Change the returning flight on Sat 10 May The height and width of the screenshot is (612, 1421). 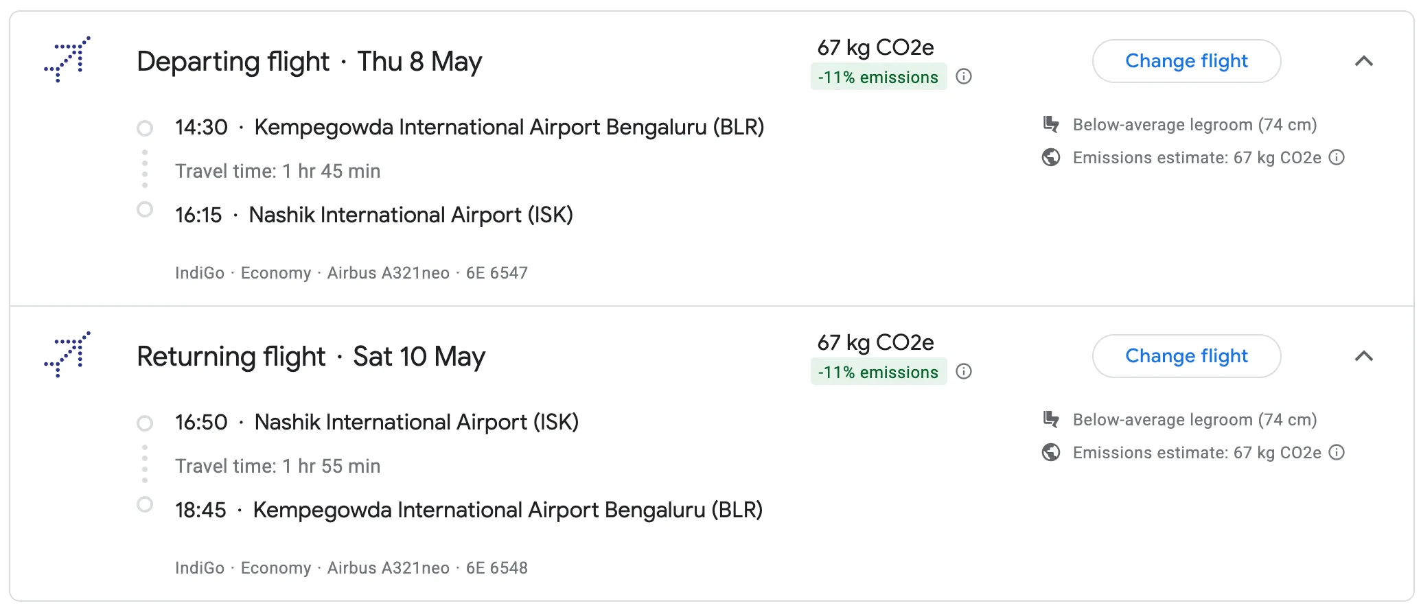coord(1186,356)
